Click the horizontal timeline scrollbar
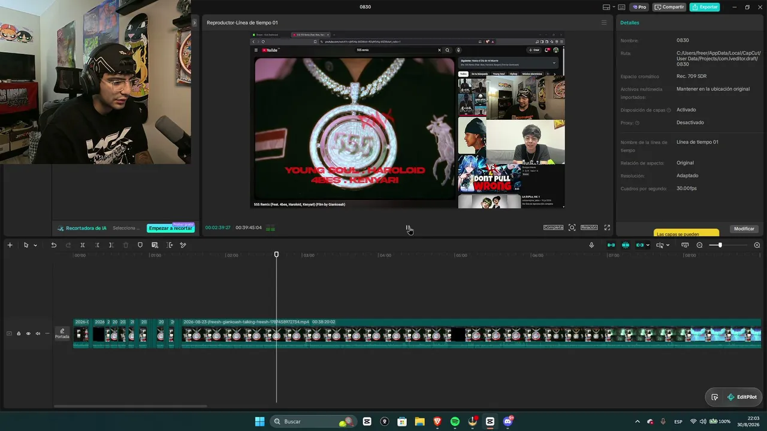 [x=130, y=406]
